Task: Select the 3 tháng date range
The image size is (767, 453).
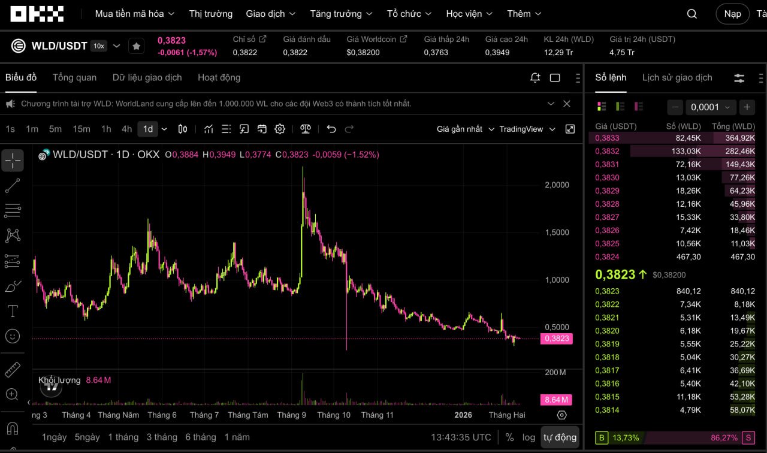Action: coord(161,437)
